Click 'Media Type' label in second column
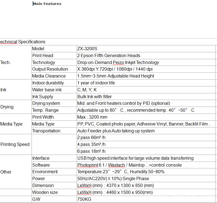Screen dimensions: 217x203 click(43, 124)
